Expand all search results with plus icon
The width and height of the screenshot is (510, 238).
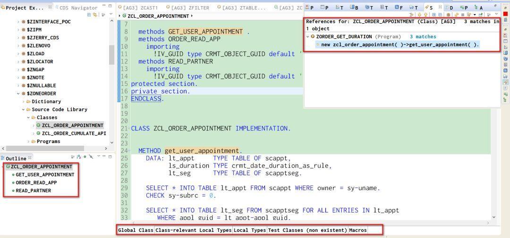tap(434, 15)
